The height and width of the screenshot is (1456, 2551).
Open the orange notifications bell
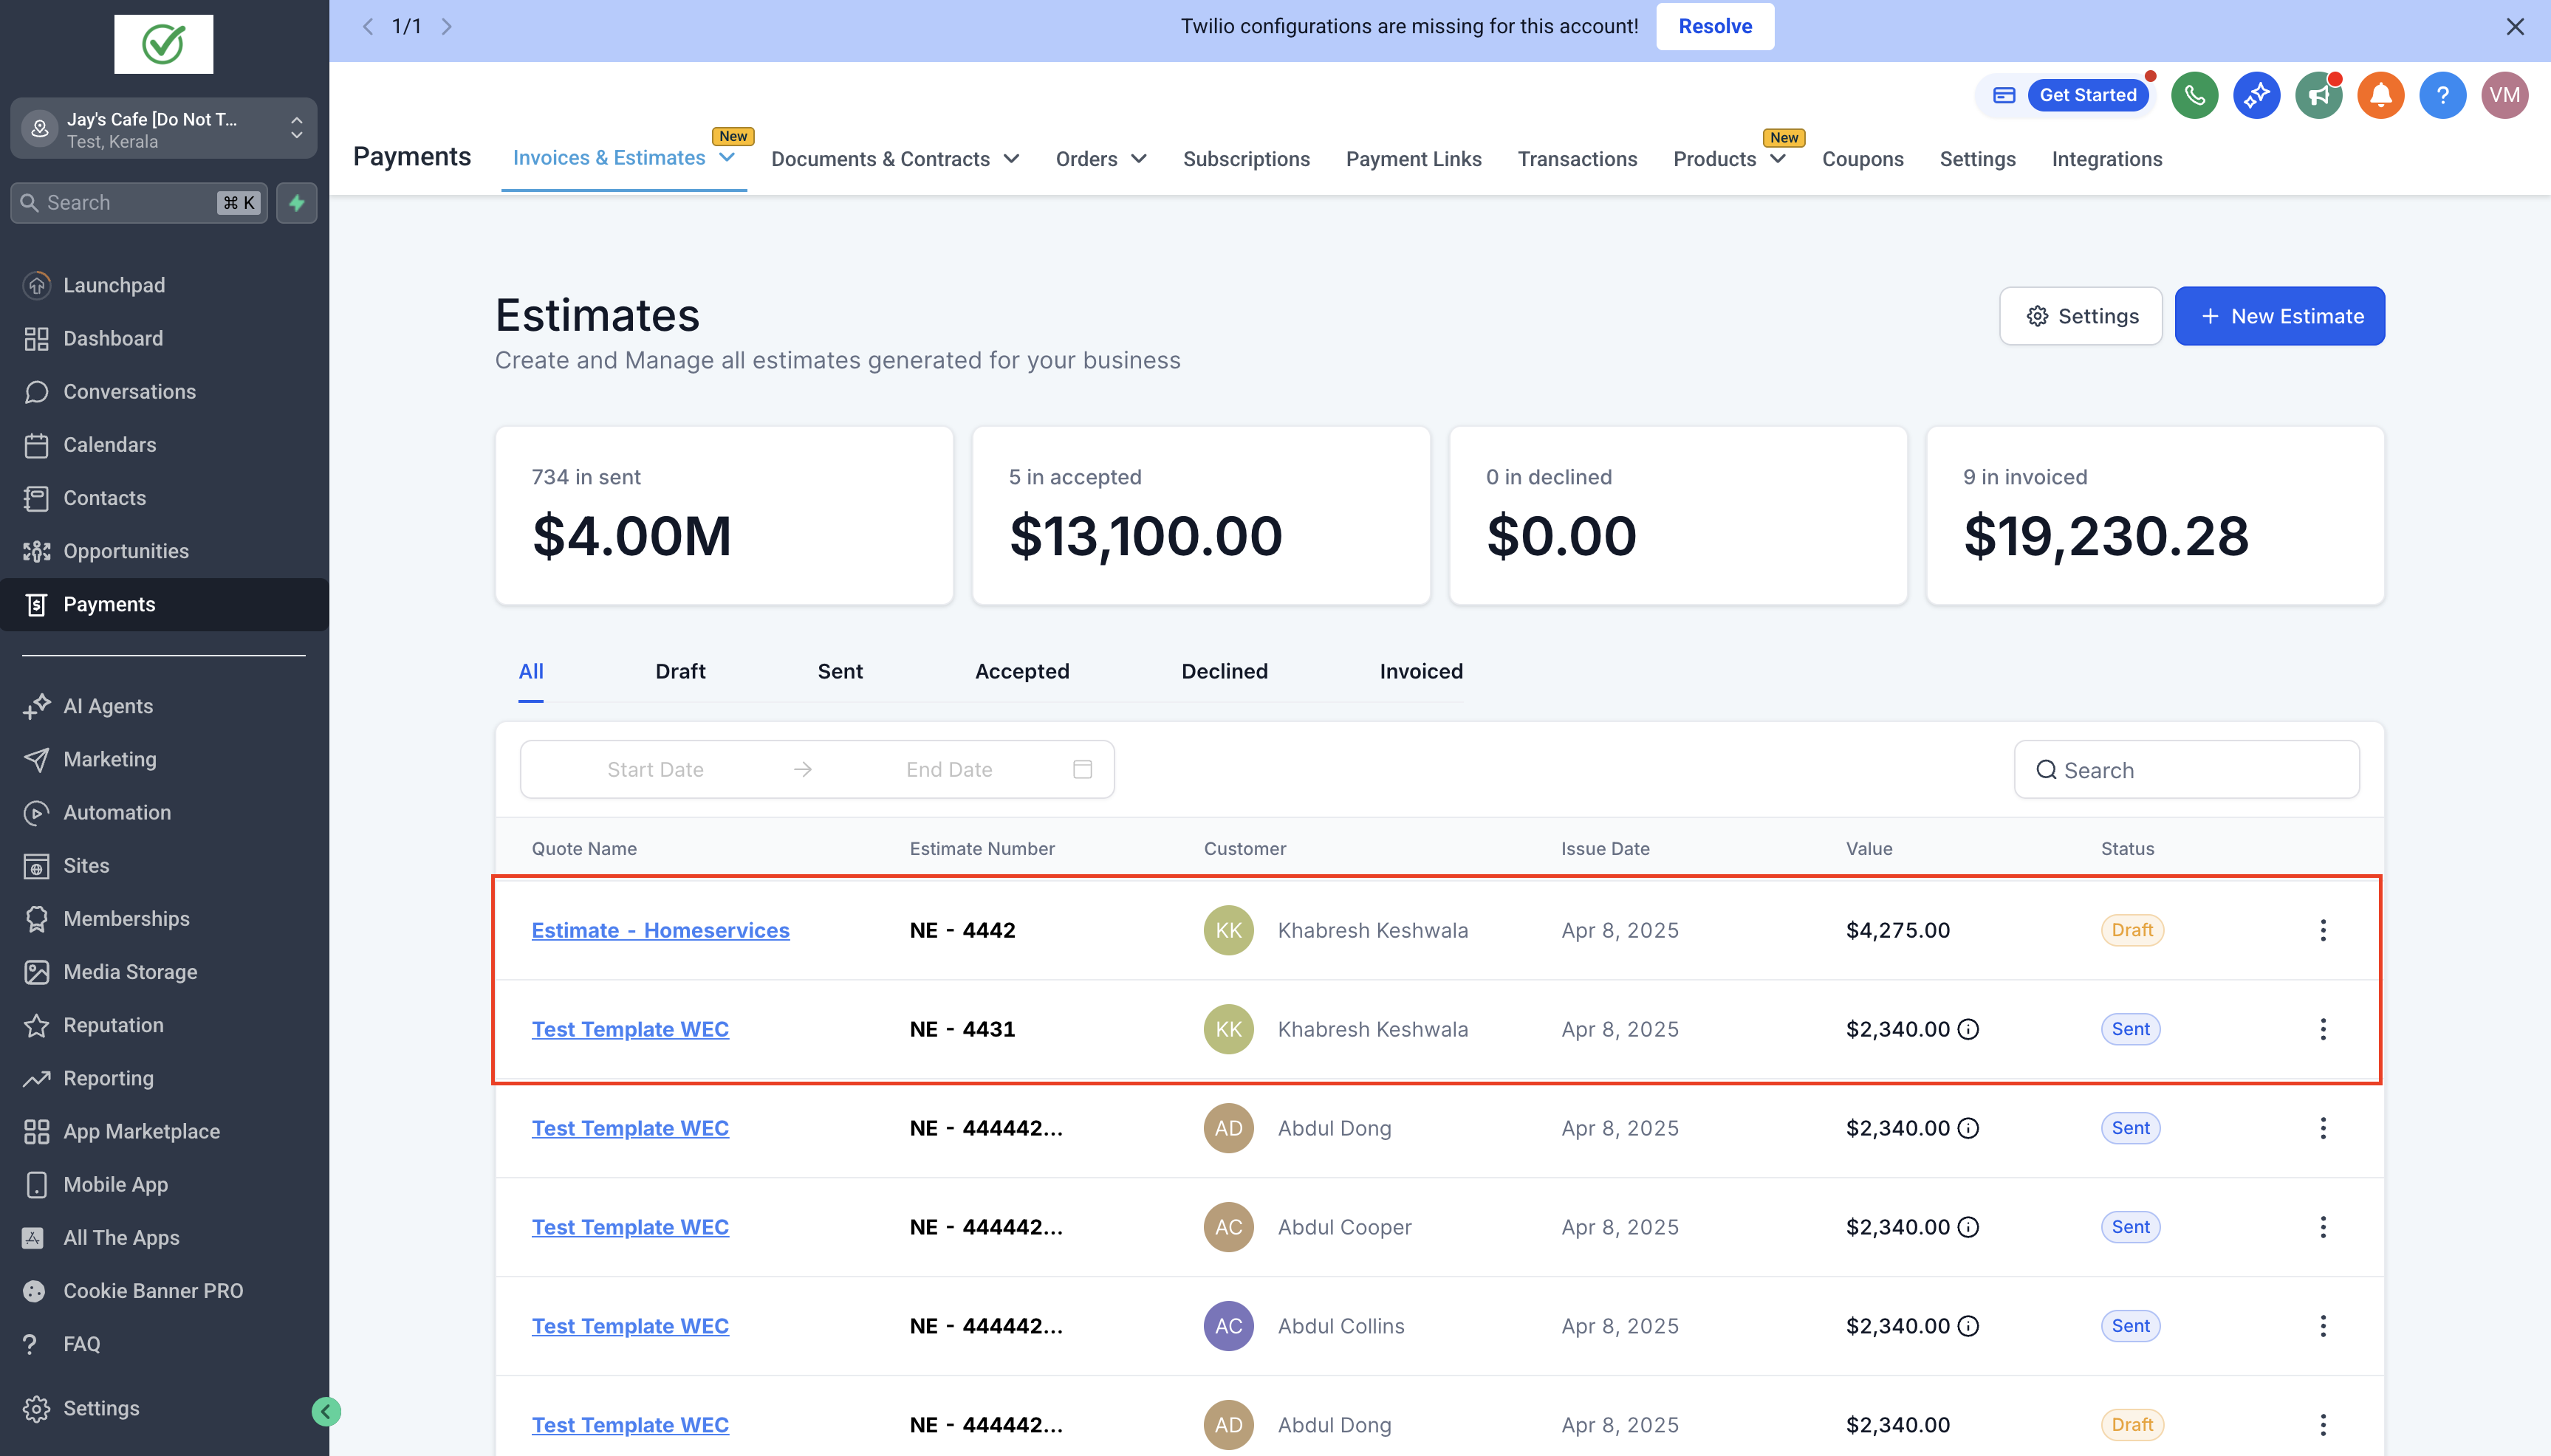pyautogui.click(x=2380, y=95)
